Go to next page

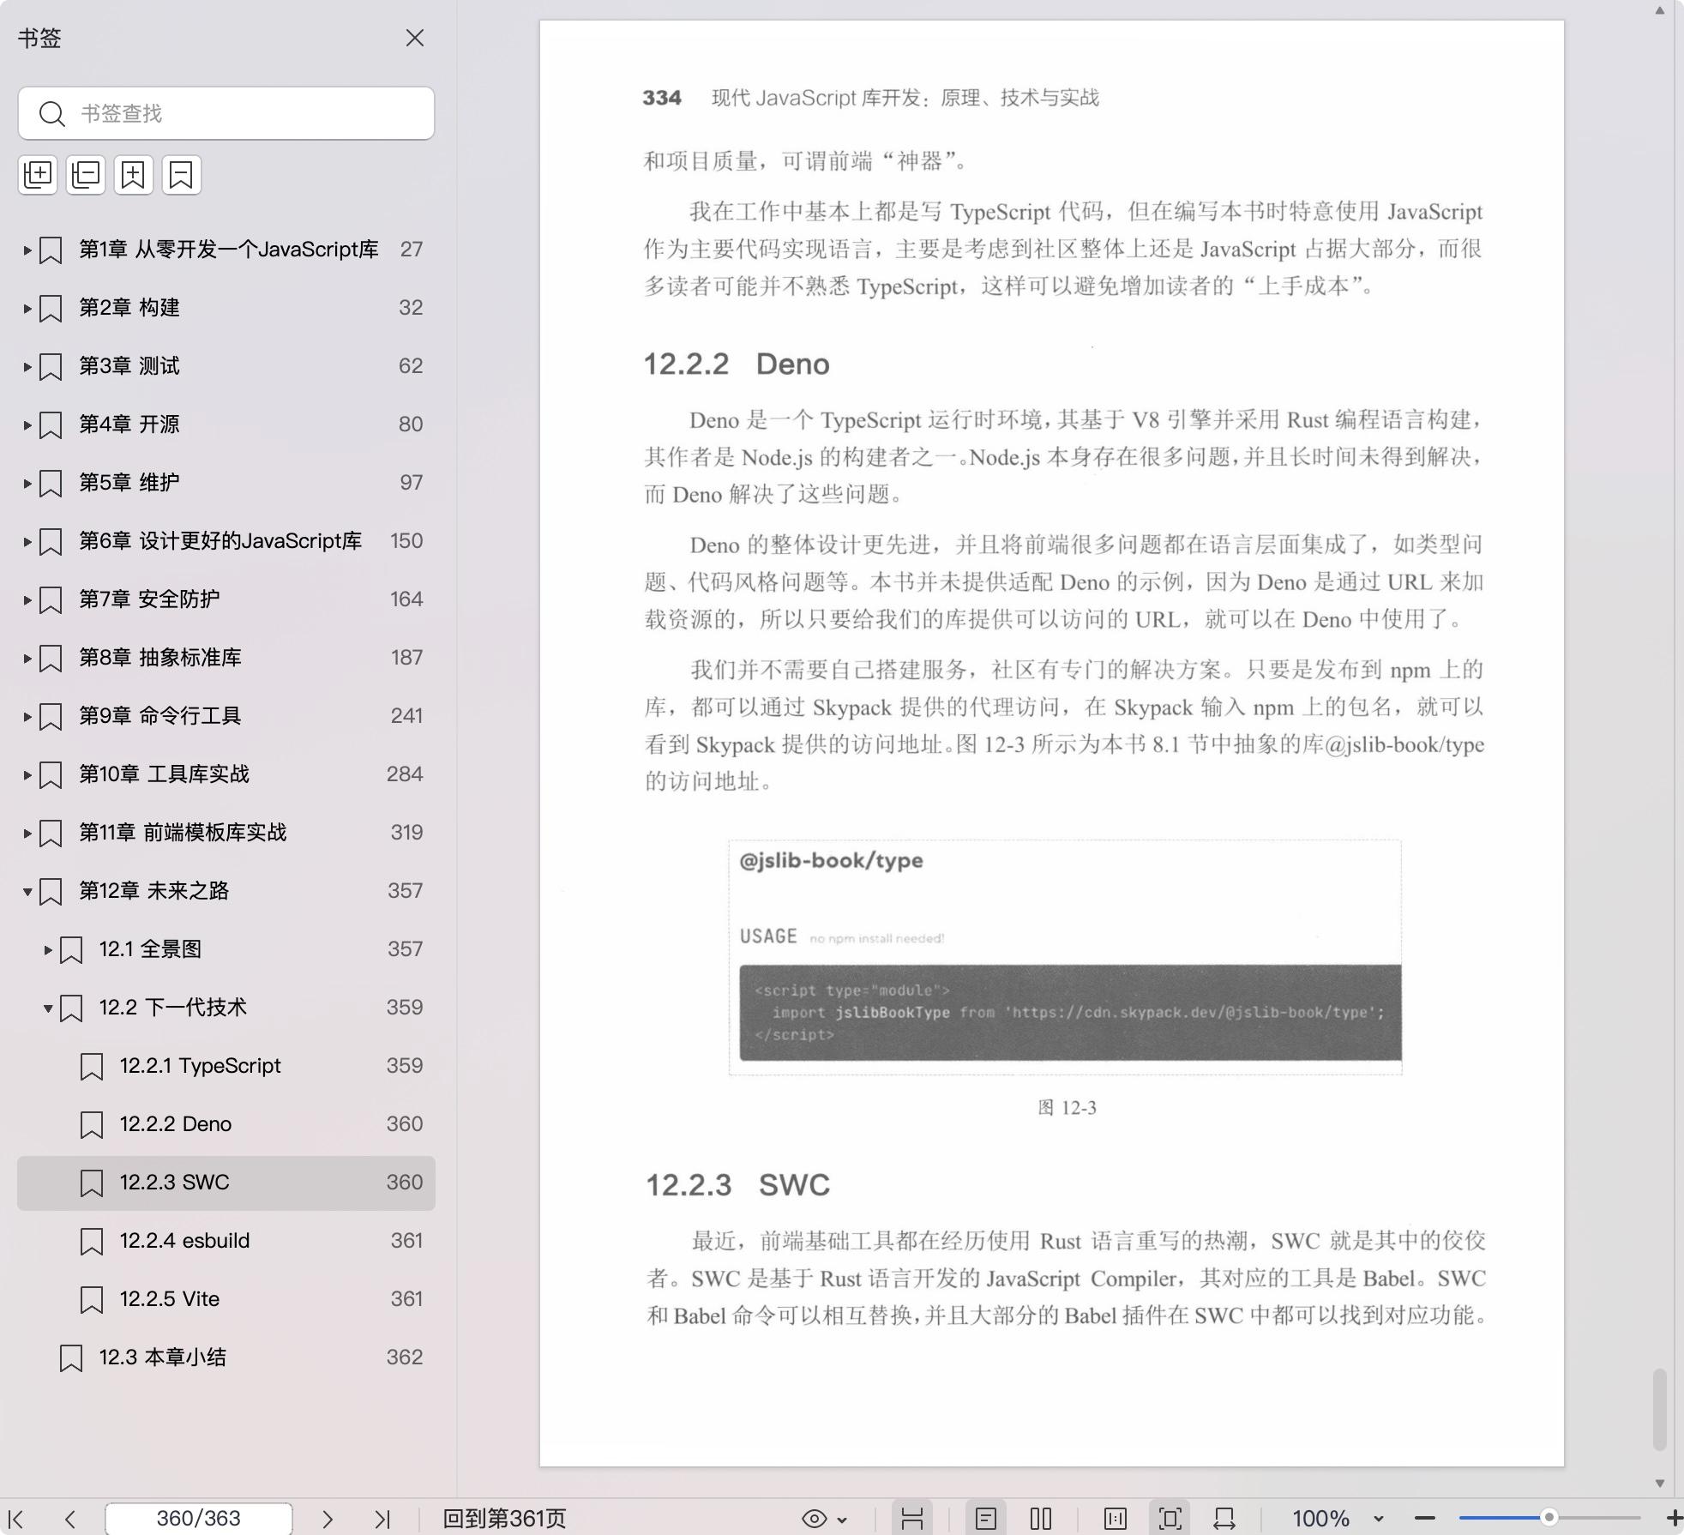click(x=328, y=1519)
